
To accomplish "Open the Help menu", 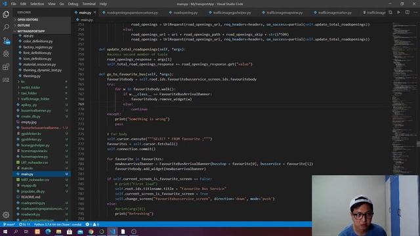I will coord(103,4).
